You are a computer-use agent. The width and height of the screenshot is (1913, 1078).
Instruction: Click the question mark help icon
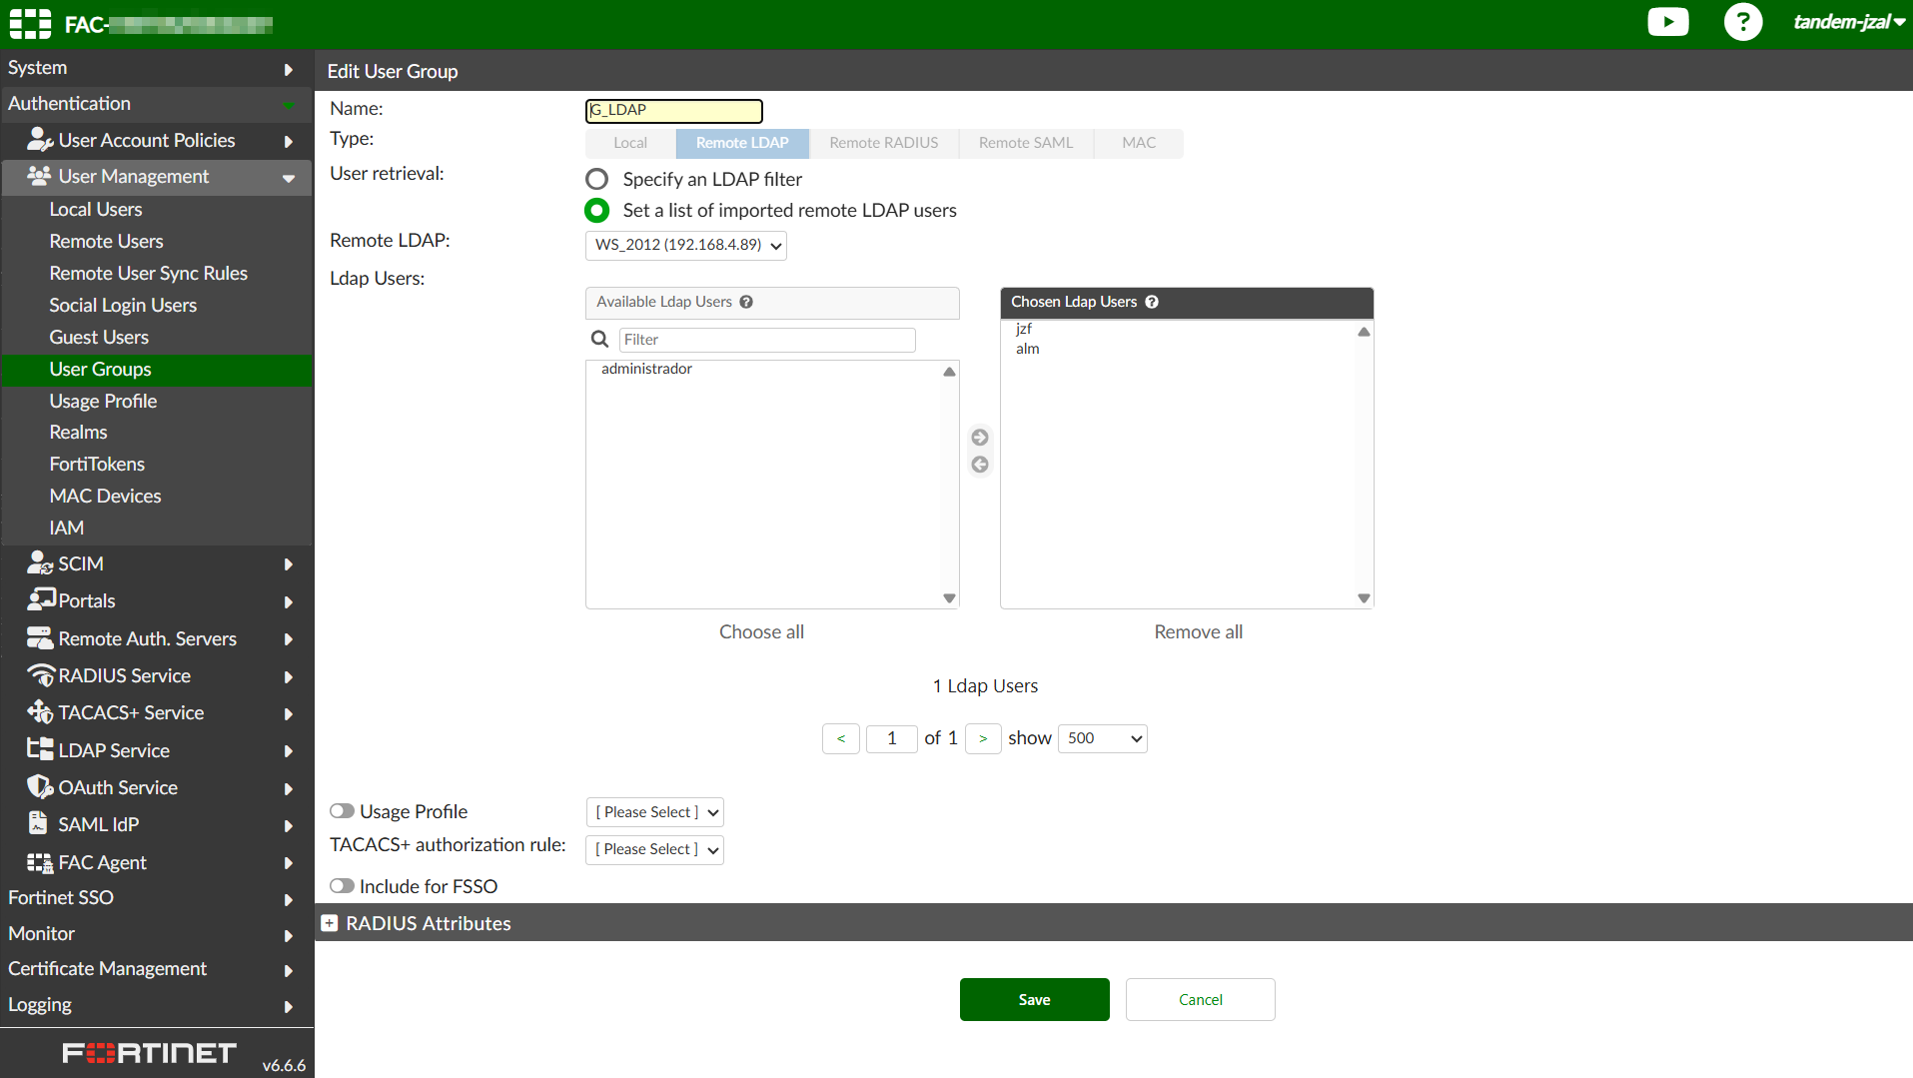(x=1742, y=22)
